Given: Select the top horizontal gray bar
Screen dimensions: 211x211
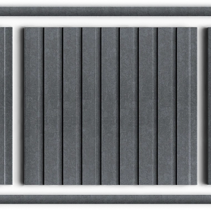Looking at the screenshot, I should [105, 12].
